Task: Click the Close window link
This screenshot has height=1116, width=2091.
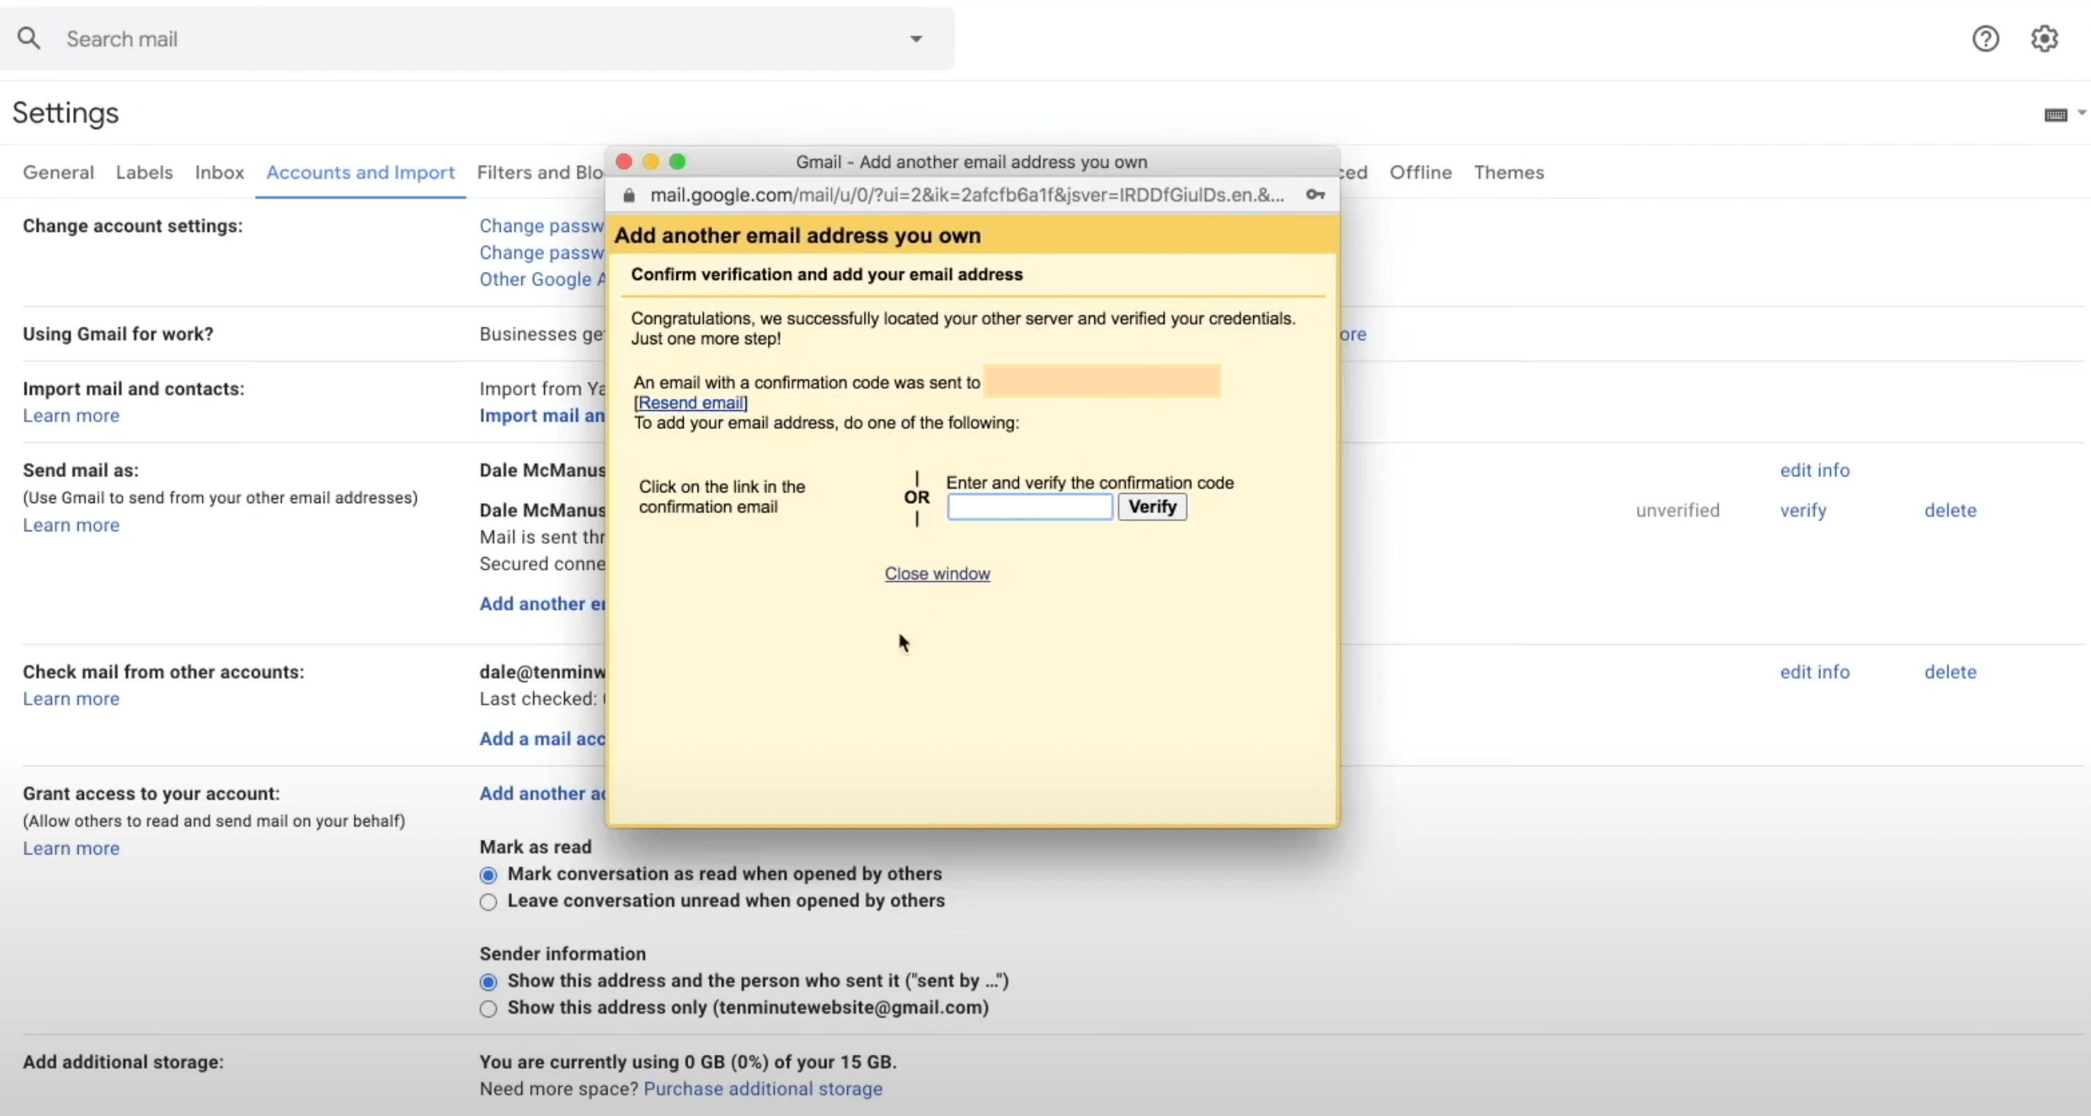Action: click(x=936, y=573)
